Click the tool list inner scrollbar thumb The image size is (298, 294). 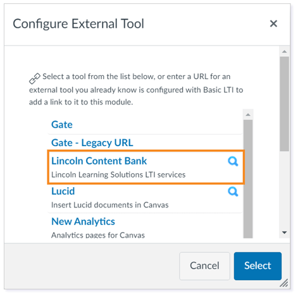point(248,179)
